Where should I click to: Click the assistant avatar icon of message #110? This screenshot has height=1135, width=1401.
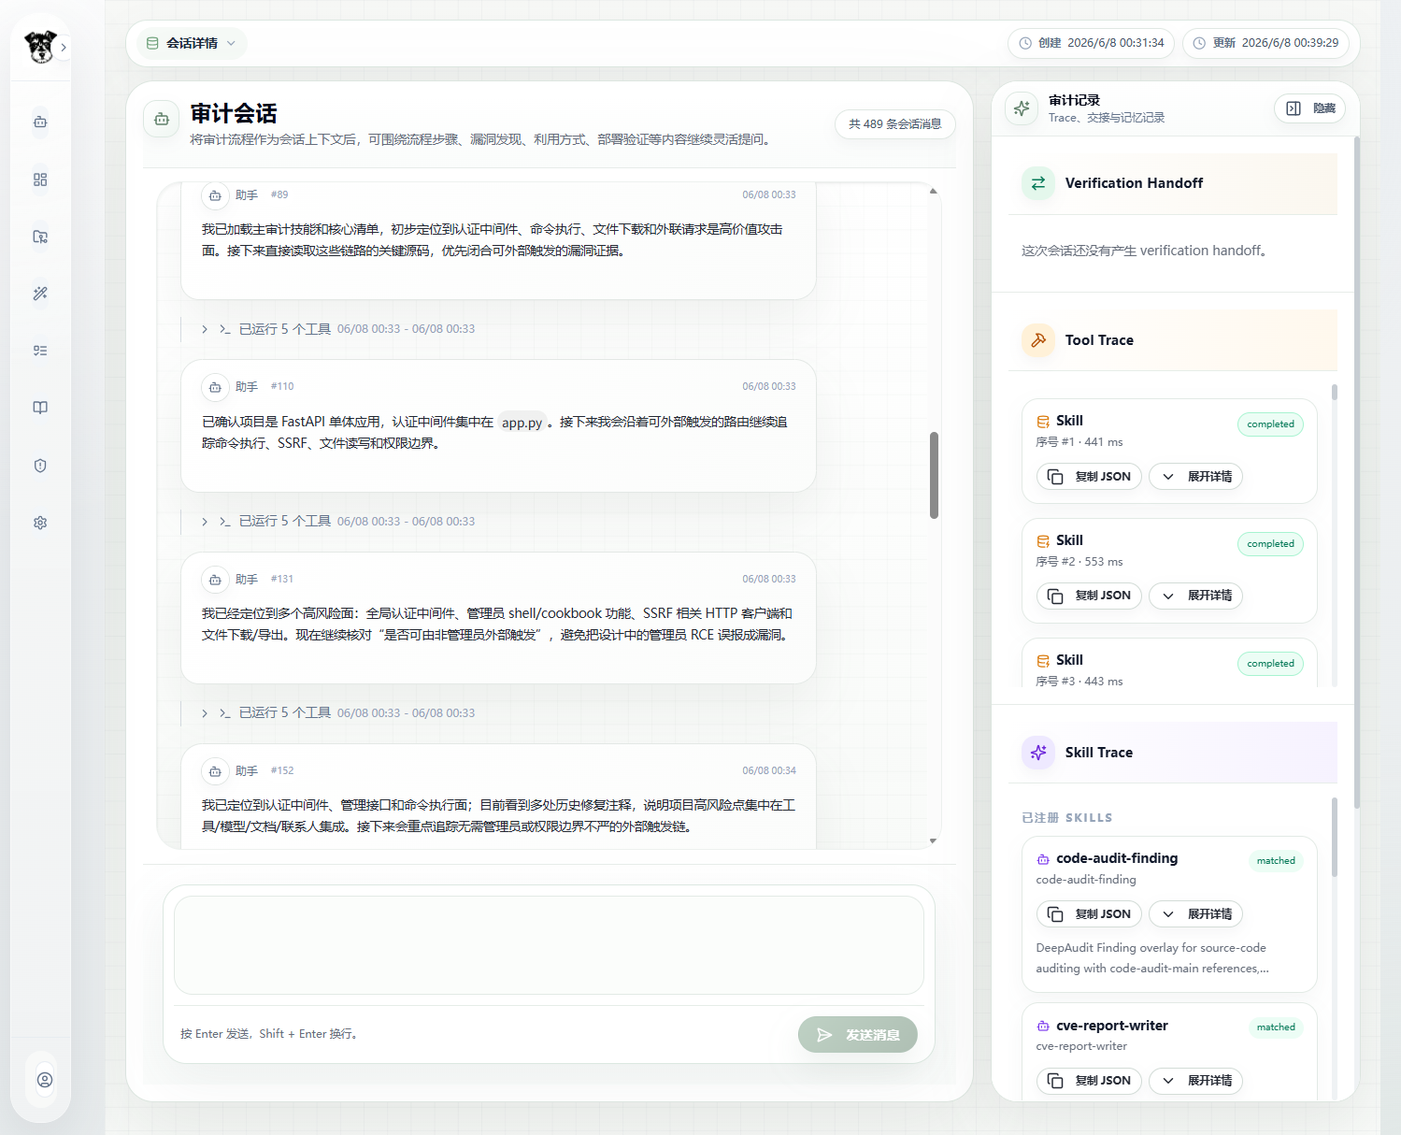(x=215, y=387)
